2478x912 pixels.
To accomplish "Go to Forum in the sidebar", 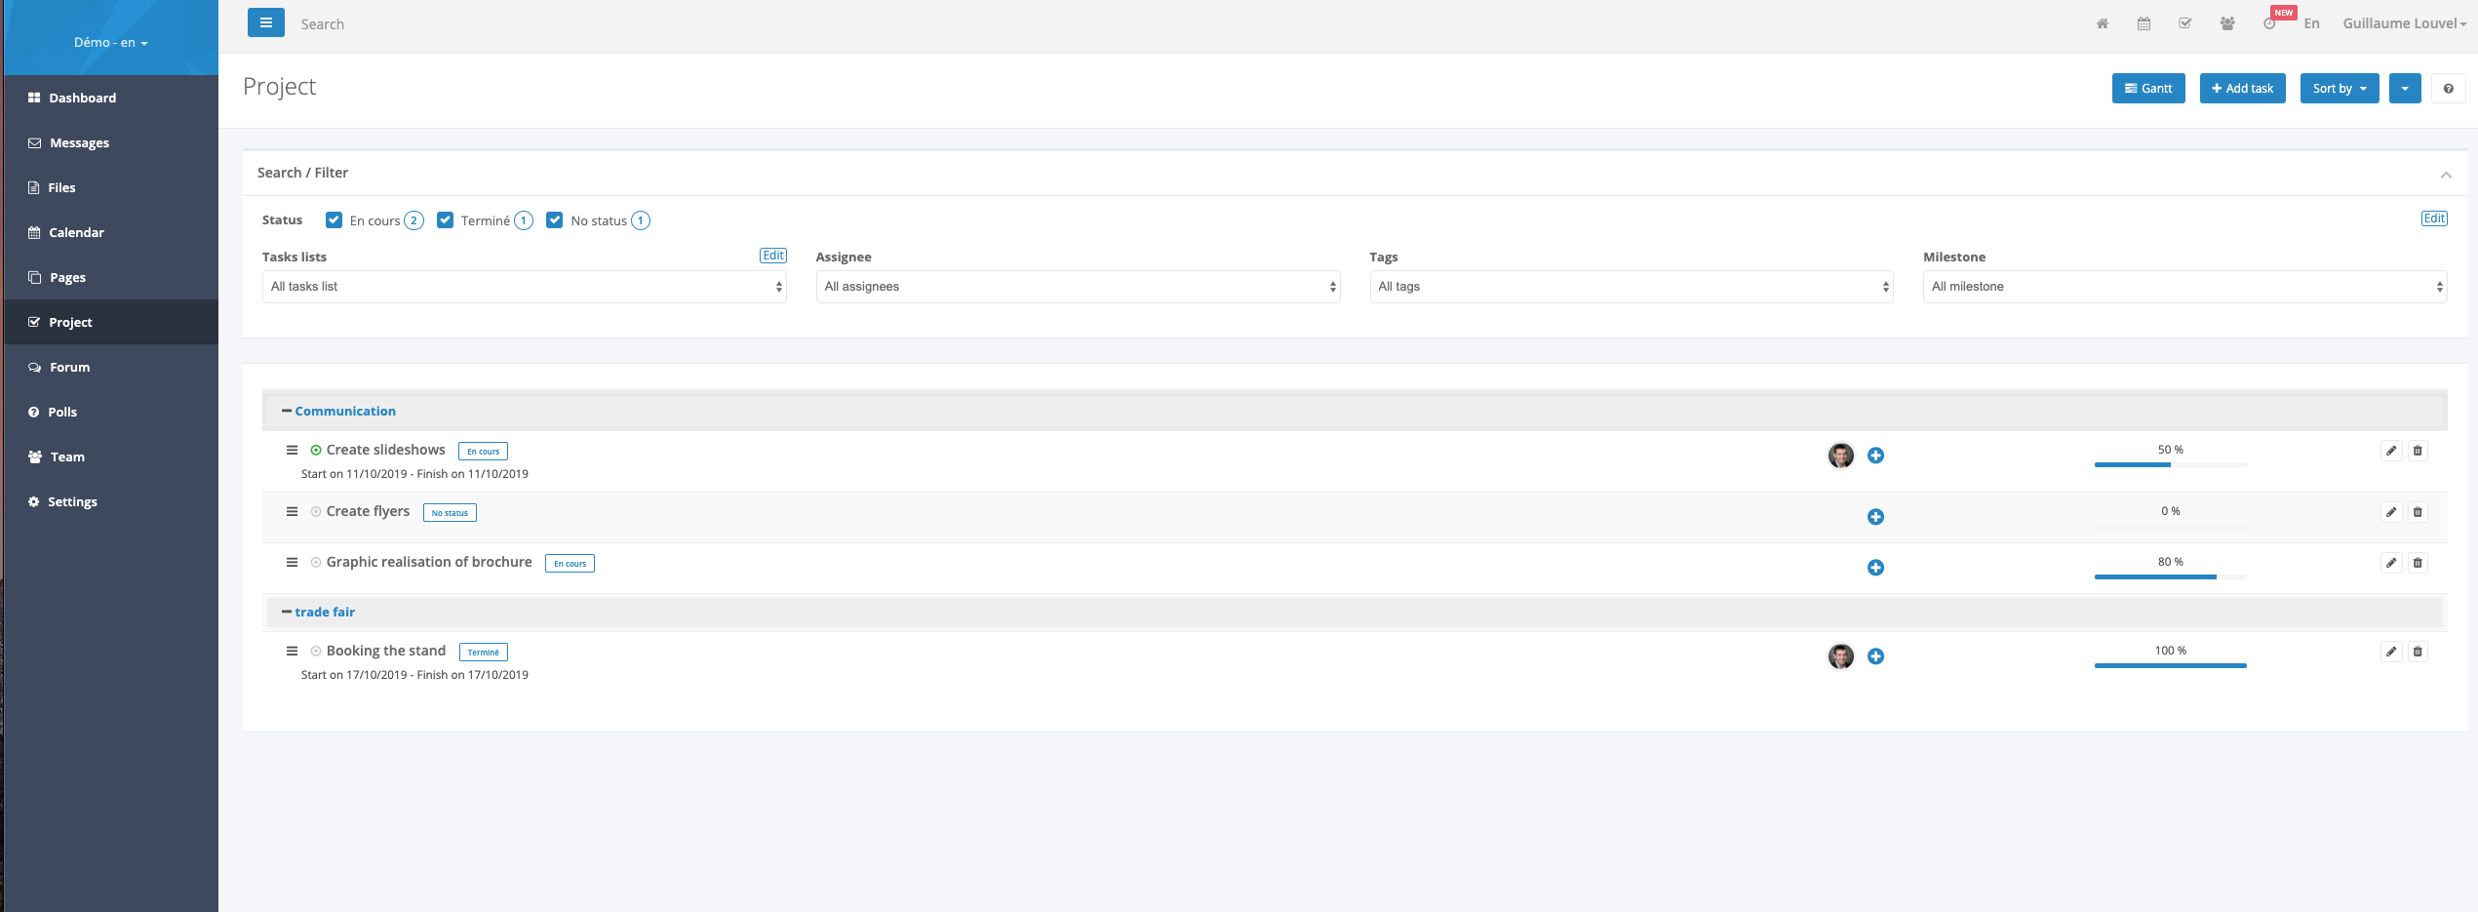I will click(69, 368).
